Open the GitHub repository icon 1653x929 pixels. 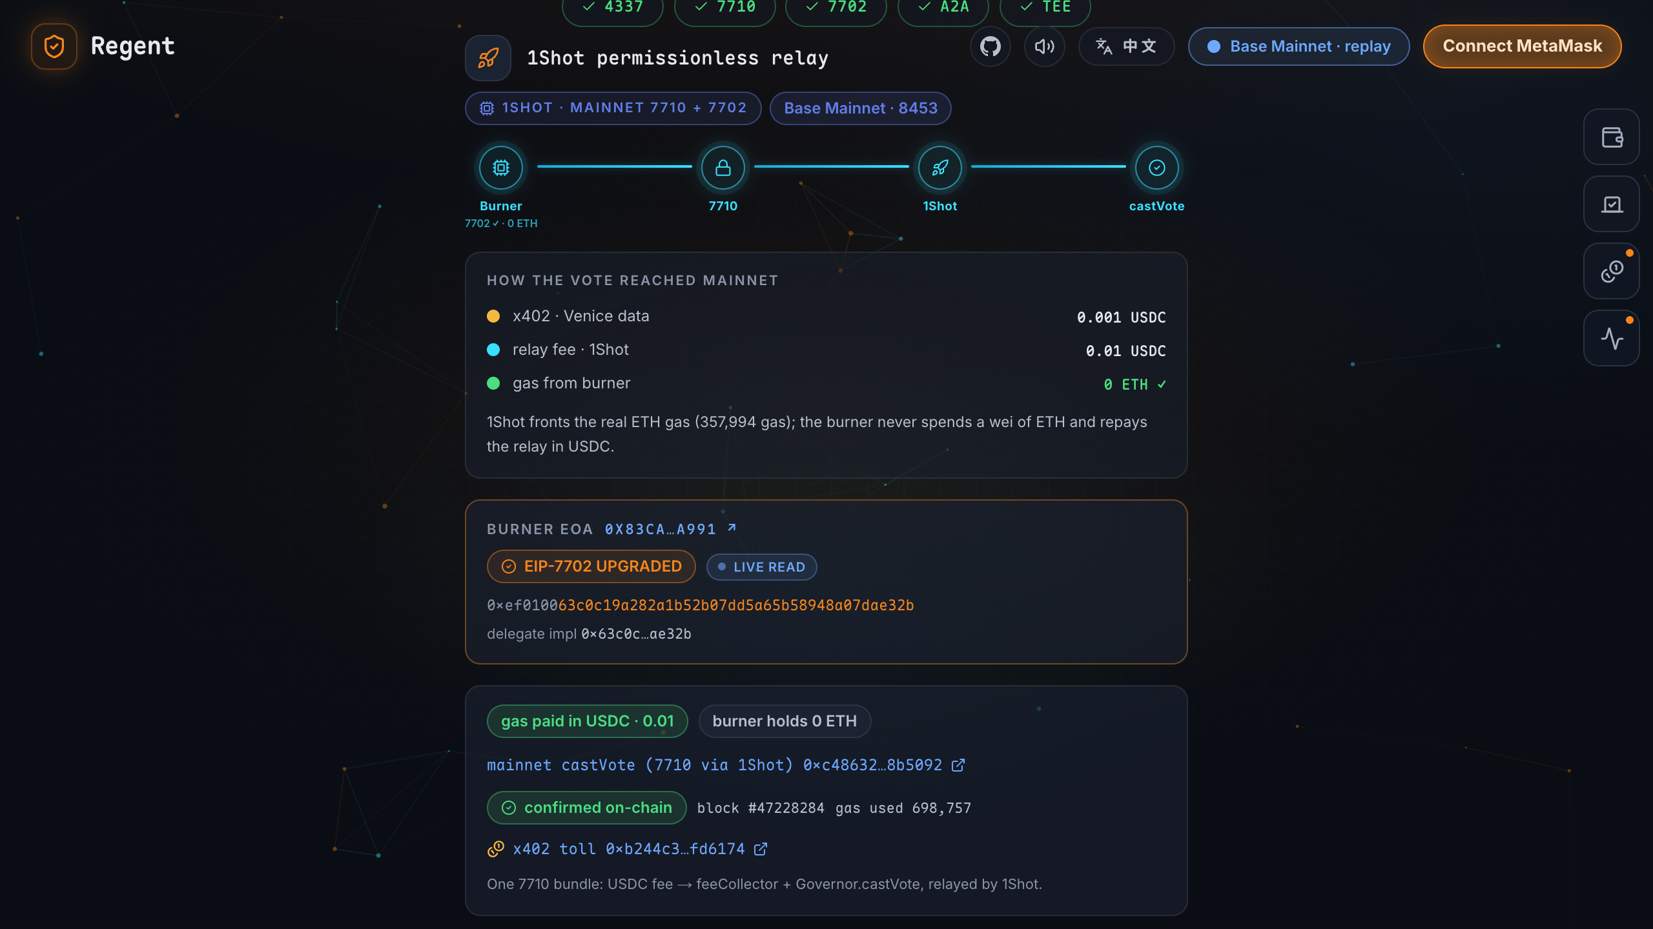990,46
